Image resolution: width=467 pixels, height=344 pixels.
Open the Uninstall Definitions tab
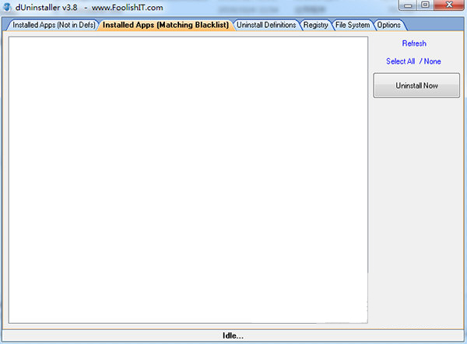click(x=266, y=25)
